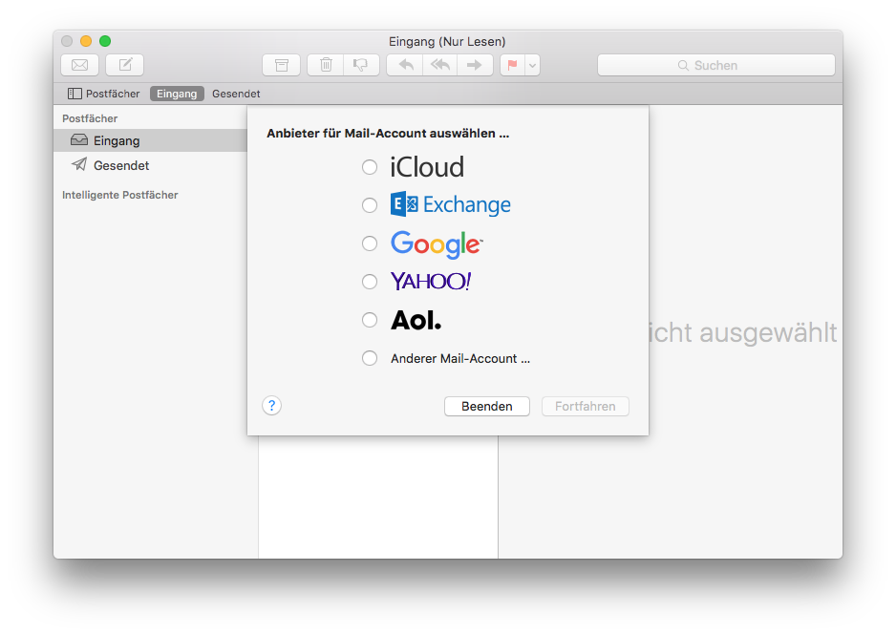Open Gesendet mailbox in sidebar
Image resolution: width=896 pixels, height=635 pixels.
point(150,165)
